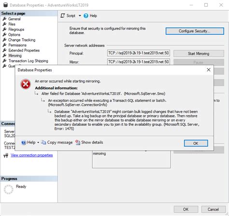The image size is (229, 216).
Task: Click the 'Additional information:' heading
Action: (56, 88)
